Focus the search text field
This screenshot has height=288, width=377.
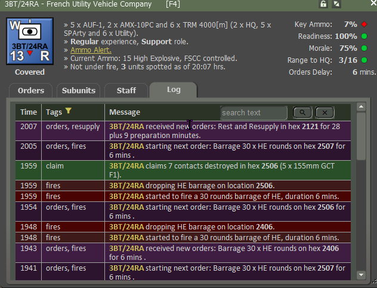(254, 113)
